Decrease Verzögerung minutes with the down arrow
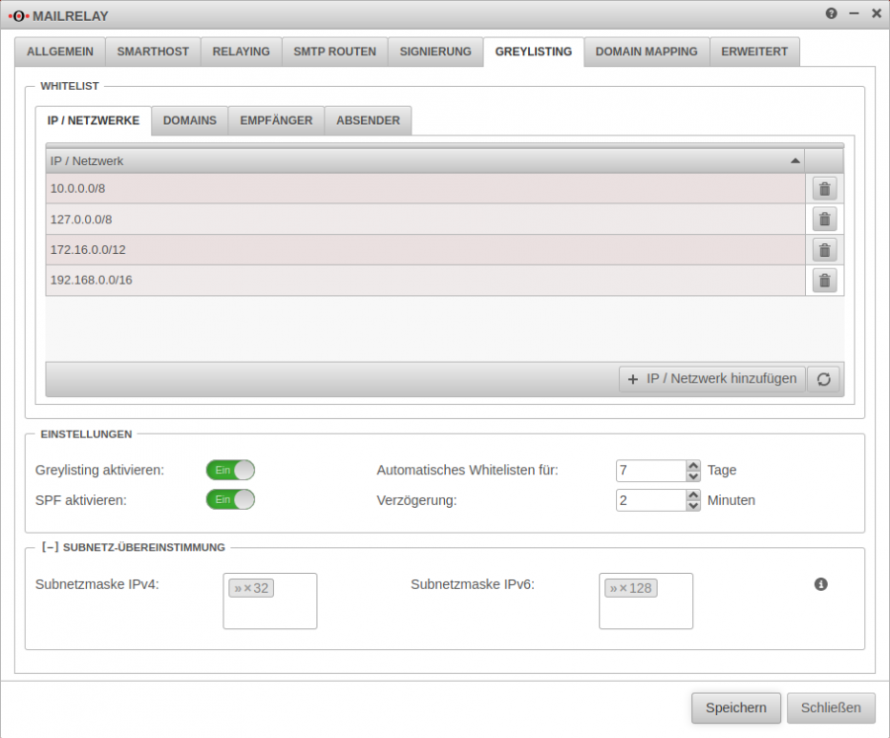890x738 pixels. (x=693, y=505)
